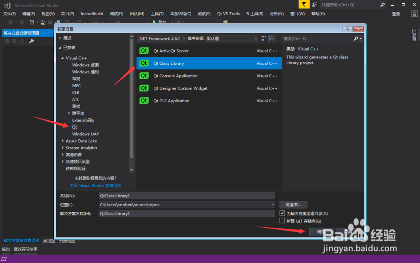This screenshot has width=420, height=263.
Task: Click the send feedback icon beside quick launch
Action: (x=315, y=5)
